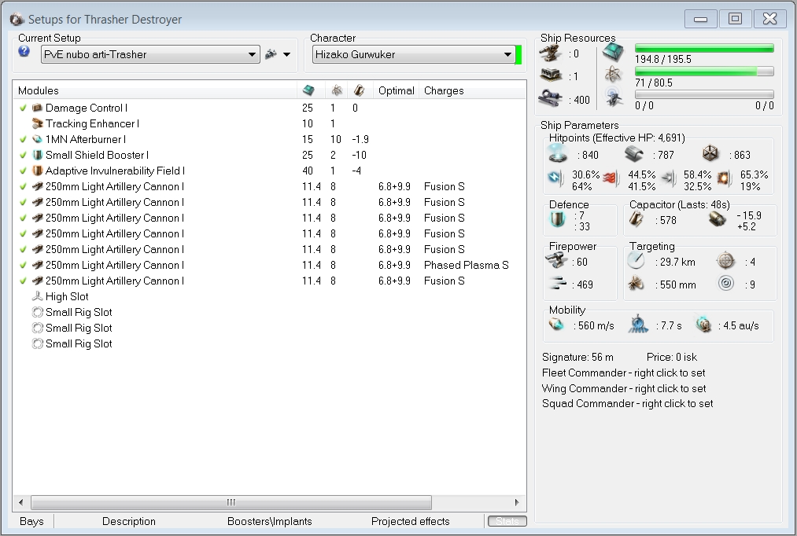Click the Signature: 56 m text
Viewport: 797px width, 536px height.
click(577, 357)
